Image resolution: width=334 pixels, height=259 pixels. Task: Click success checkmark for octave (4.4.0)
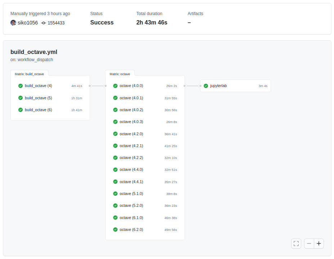point(115,169)
